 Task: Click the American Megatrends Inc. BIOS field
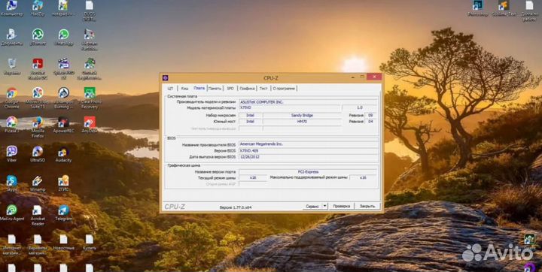pyautogui.click(x=309, y=144)
